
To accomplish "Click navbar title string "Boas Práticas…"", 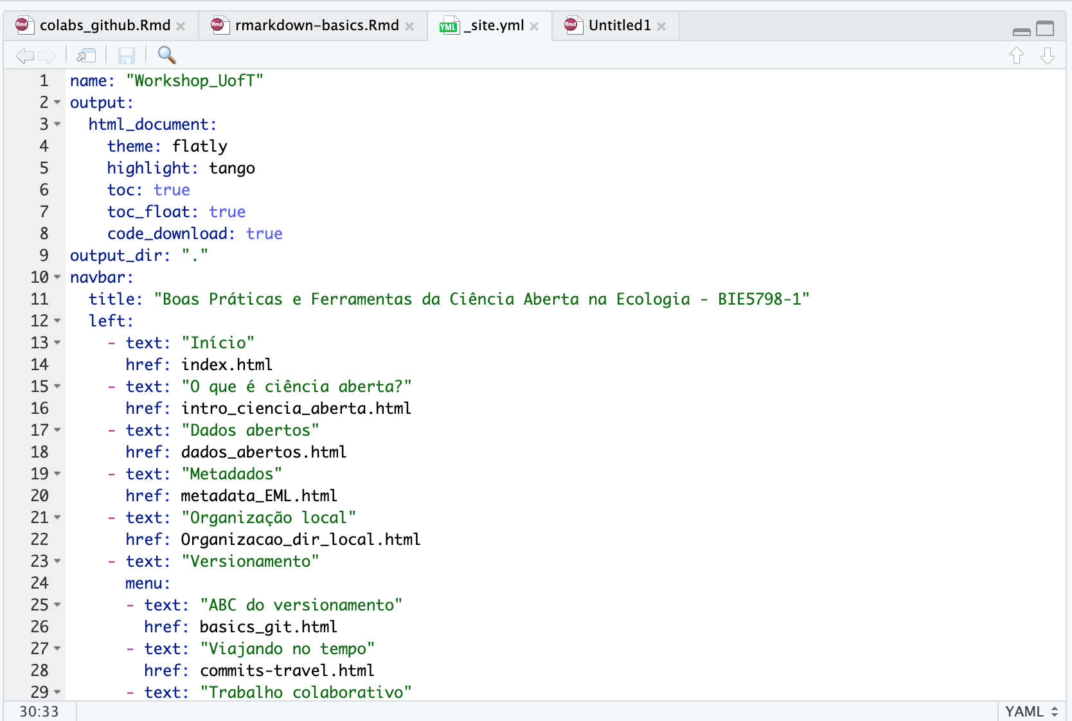I will pyautogui.click(x=481, y=299).
